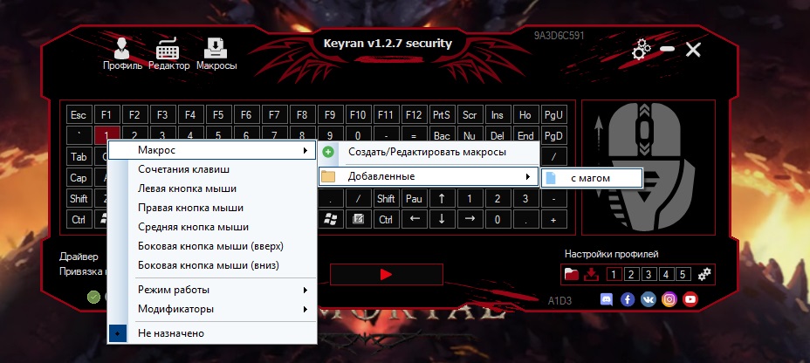This screenshot has height=363, width=810.
Task: Open the YouTube social link
Action: 690,299
